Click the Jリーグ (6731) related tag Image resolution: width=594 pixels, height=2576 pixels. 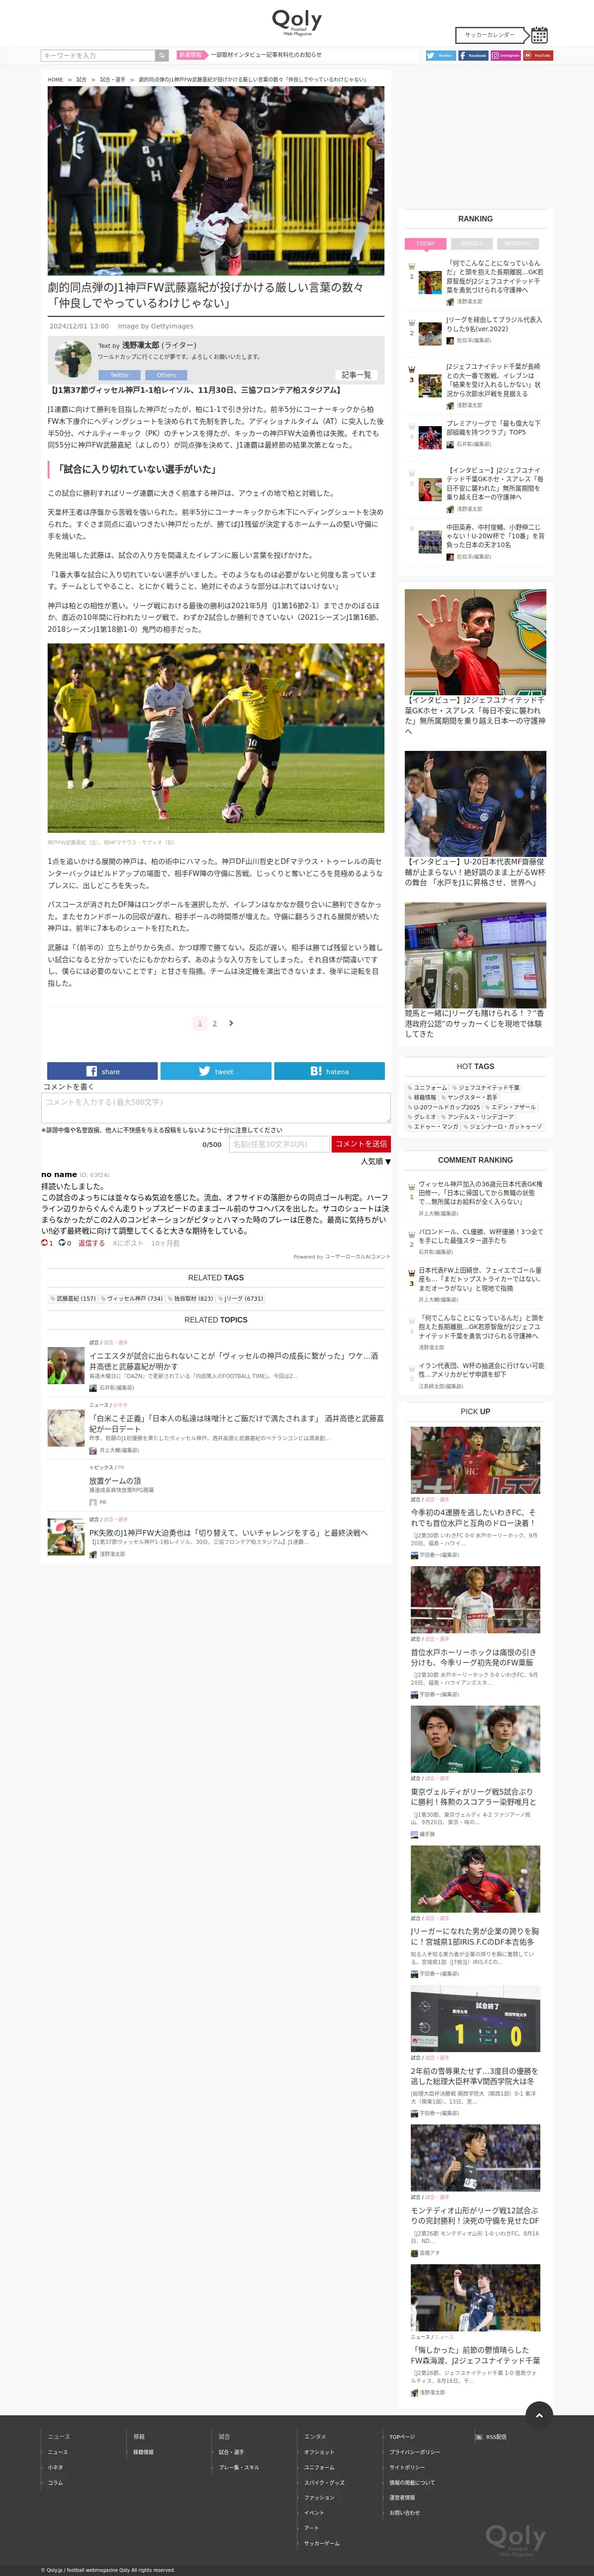click(x=241, y=1298)
